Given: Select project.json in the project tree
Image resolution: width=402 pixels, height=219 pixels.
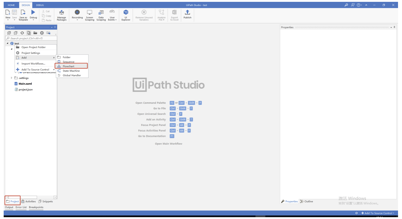Looking at the screenshot, I should [x=24, y=90].
